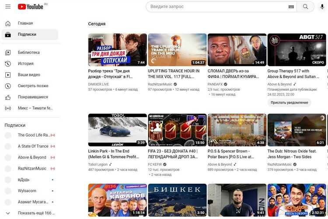Open the hamburger guide menu
Viewport: 328px width, 219px height.
coord(8,7)
